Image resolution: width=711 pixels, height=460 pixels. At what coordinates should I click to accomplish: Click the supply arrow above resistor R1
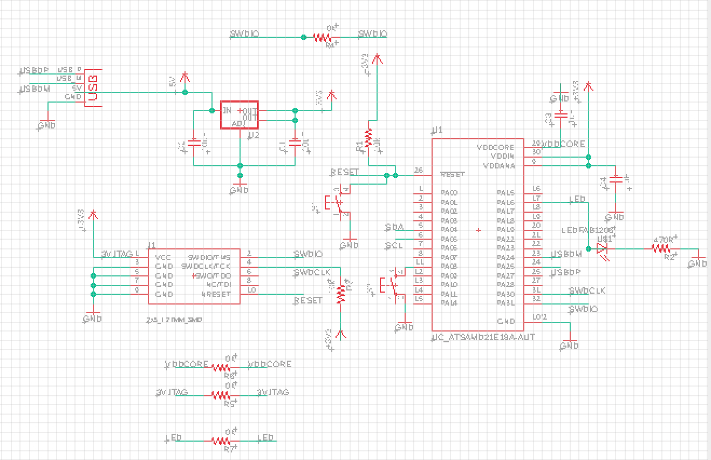(378, 59)
